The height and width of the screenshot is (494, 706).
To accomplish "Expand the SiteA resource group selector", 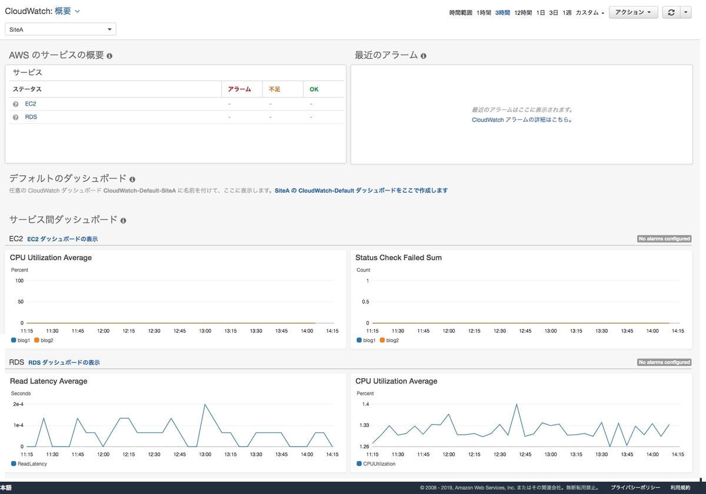I will pyautogui.click(x=61, y=29).
